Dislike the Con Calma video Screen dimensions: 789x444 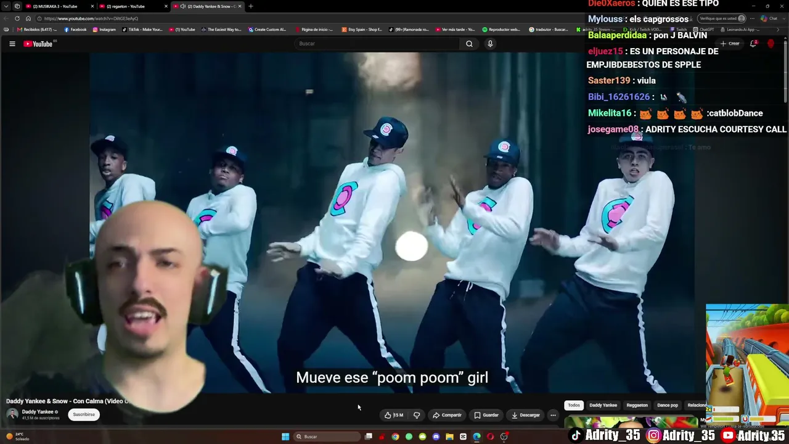[x=417, y=415]
